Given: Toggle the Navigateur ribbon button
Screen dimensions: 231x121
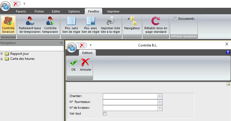Looking at the screenshot, I should (132, 23).
